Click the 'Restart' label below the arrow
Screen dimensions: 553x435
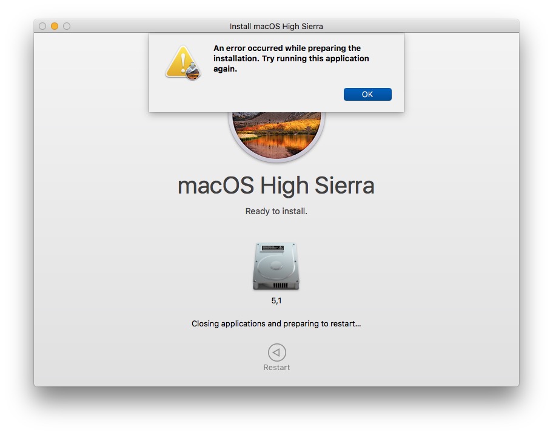point(276,367)
